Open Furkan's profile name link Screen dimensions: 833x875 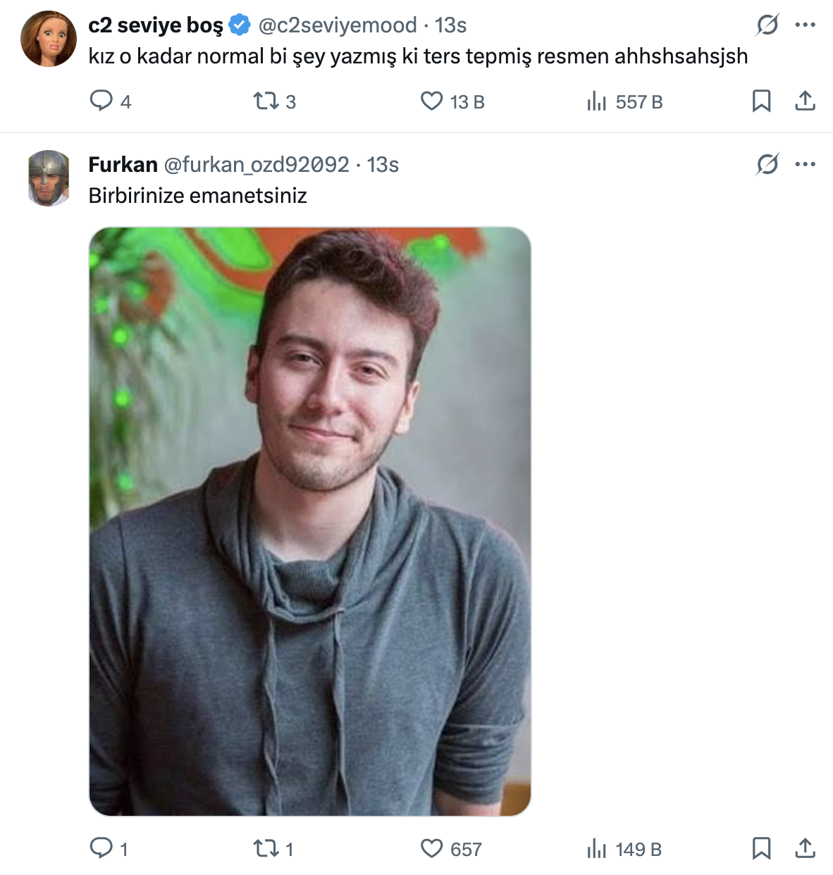123,164
